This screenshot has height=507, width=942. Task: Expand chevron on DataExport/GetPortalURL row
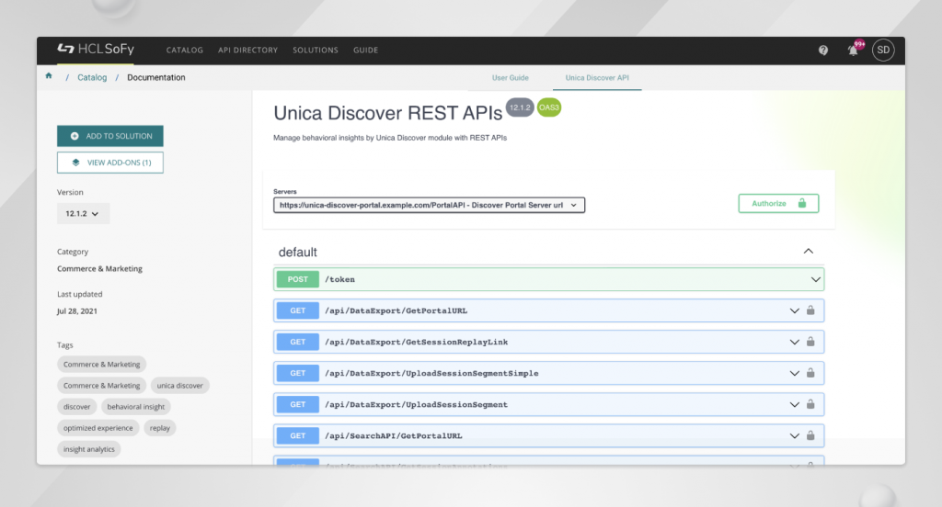pyautogui.click(x=794, y=310)
